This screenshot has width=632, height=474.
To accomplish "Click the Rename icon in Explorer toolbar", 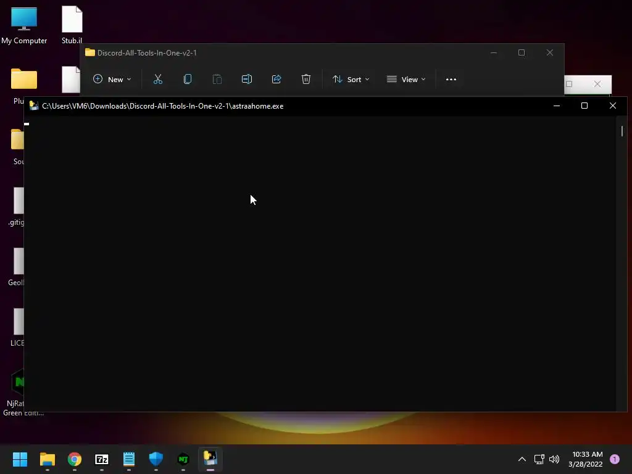I will [x=247, y=80].
